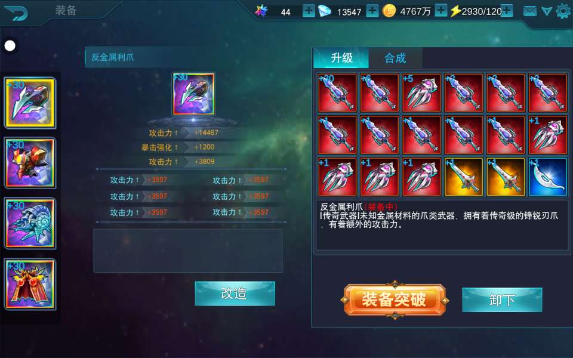The width and height of the screenshot is (573, 358).
Task: Add star currency with plus button
Action: click(x=309, y=11)
